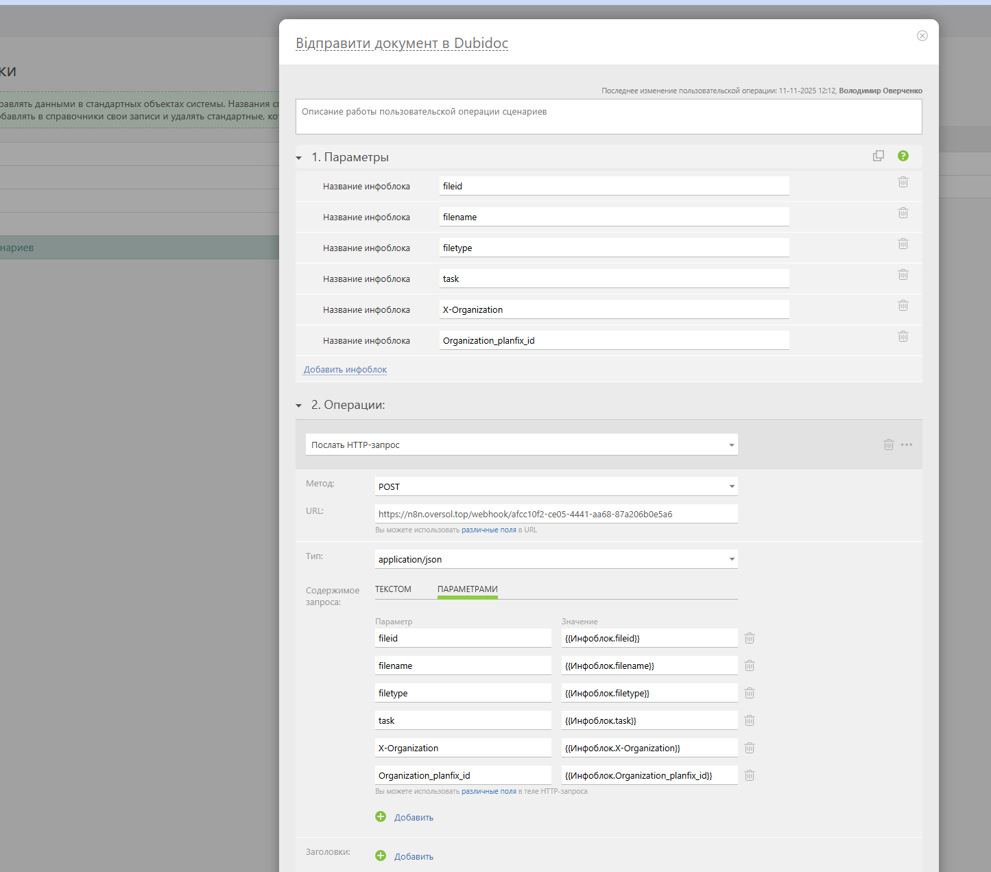Click the infoblock name field containing Organization_planfix_id
991x872 pixels.
pyautogui.click(x=614, y=340)
